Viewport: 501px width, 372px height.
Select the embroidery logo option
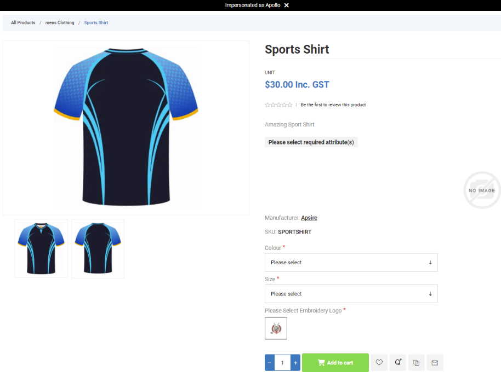tap(276, 328)
